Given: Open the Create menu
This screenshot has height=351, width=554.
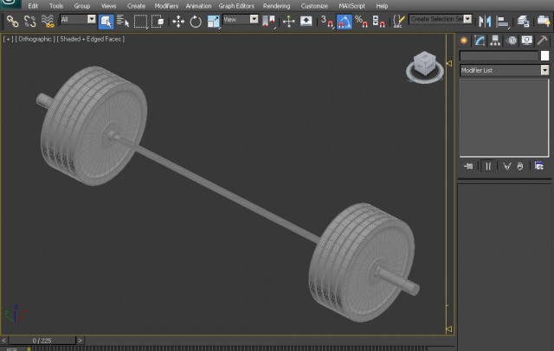Looking at the screenshot, I should (136, 6).
